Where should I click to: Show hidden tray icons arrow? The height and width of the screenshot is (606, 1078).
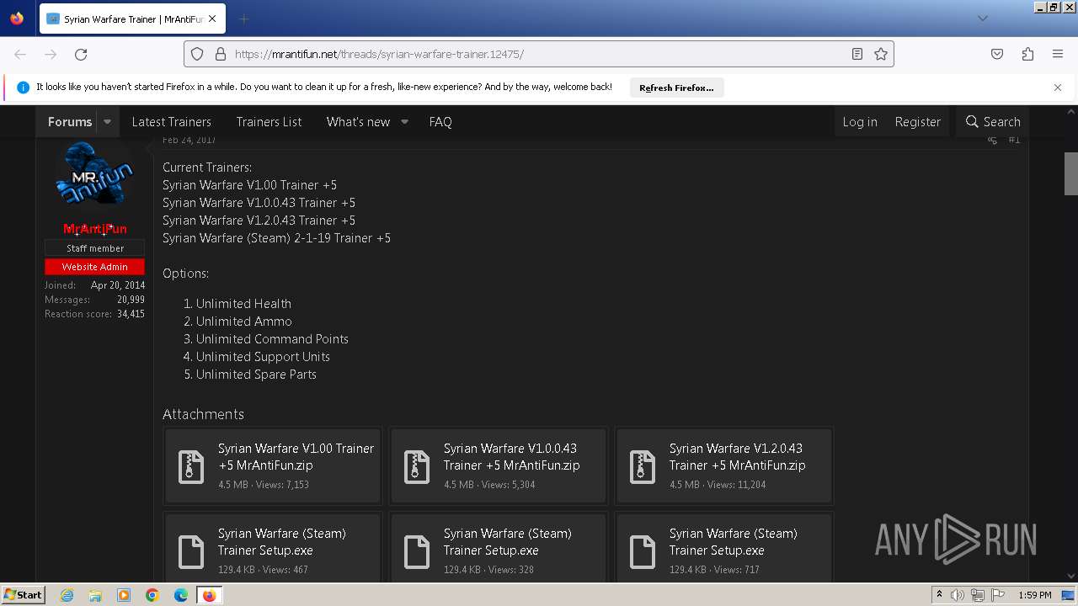[939, 595]
